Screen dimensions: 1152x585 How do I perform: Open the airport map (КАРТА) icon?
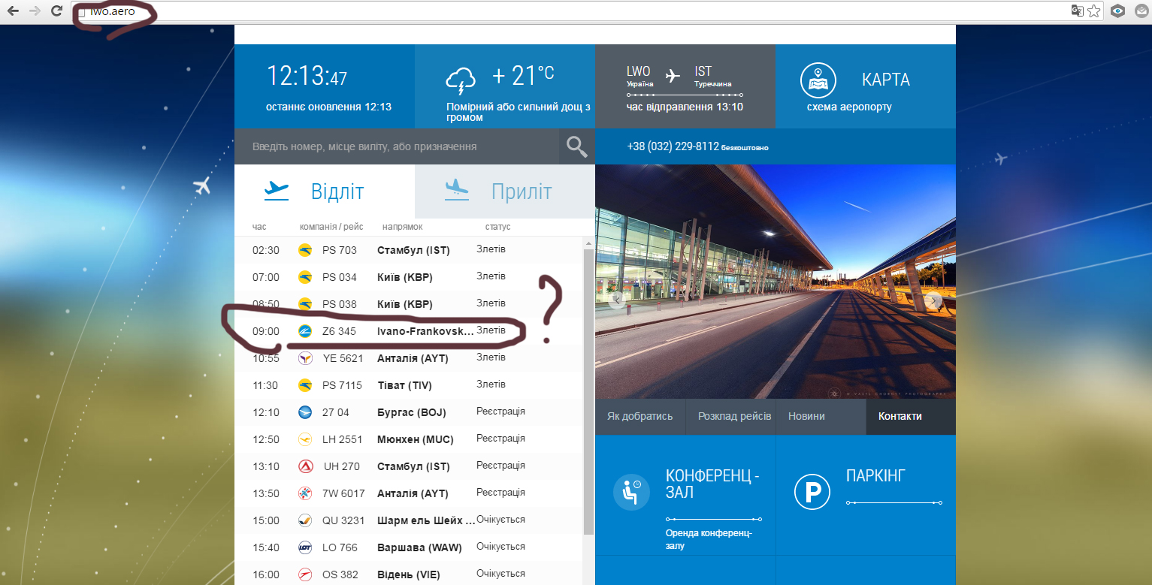point(818,80)
